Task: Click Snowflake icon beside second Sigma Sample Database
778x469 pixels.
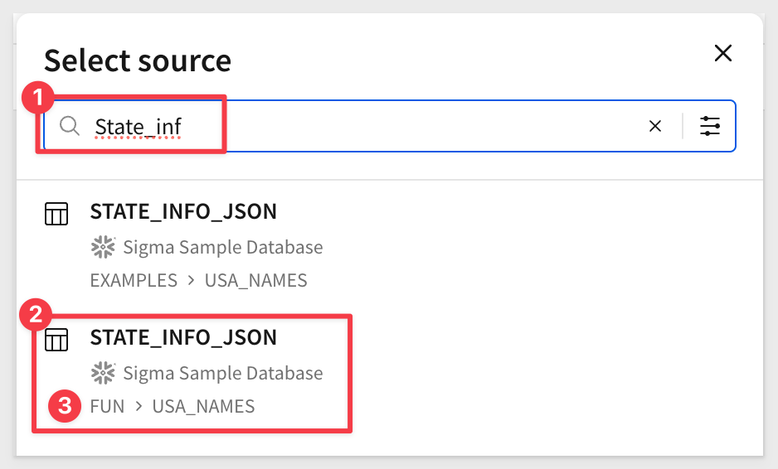Action: click(103, 373)
